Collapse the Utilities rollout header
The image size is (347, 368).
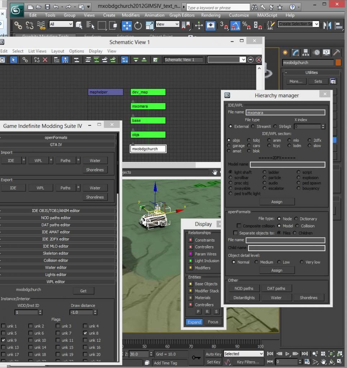pos(312,73)
